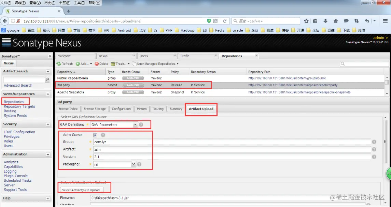The width and height of the screenshot is (391, 207).
Task: Collapse the Views/Repositories section
Action: [x=48, y=94]
